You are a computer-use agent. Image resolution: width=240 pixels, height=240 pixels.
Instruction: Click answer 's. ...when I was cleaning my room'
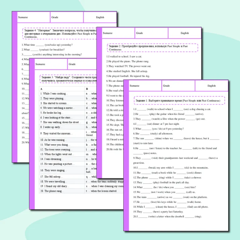point(105,186)
